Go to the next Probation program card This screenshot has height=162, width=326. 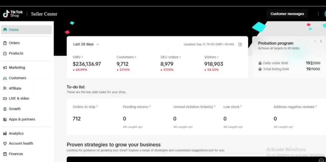pos(321,41)
